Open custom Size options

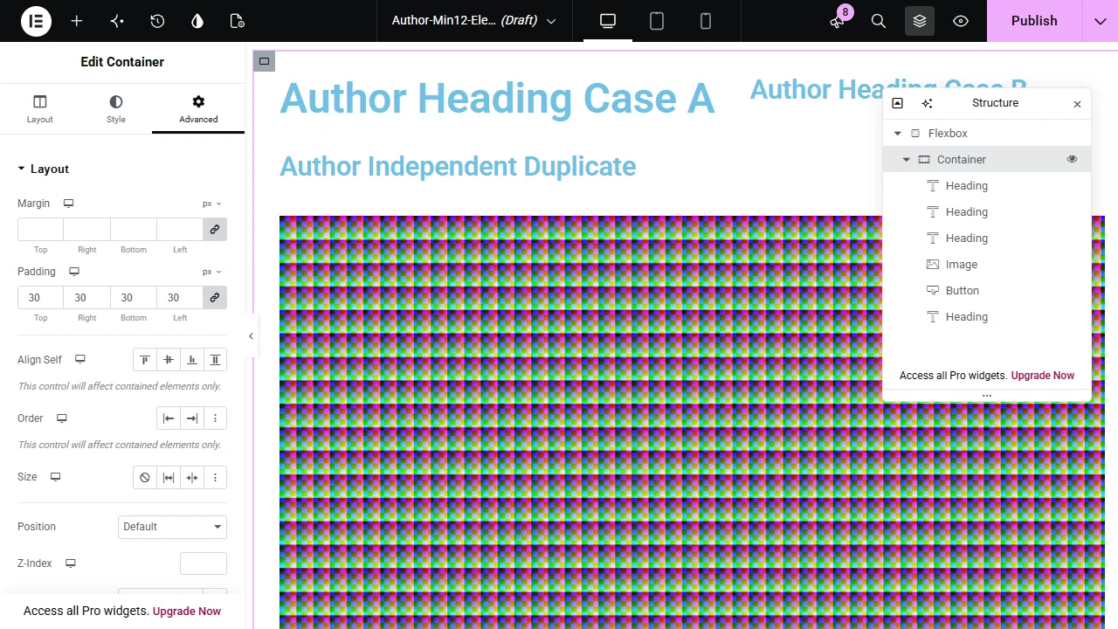click(215, 477)
